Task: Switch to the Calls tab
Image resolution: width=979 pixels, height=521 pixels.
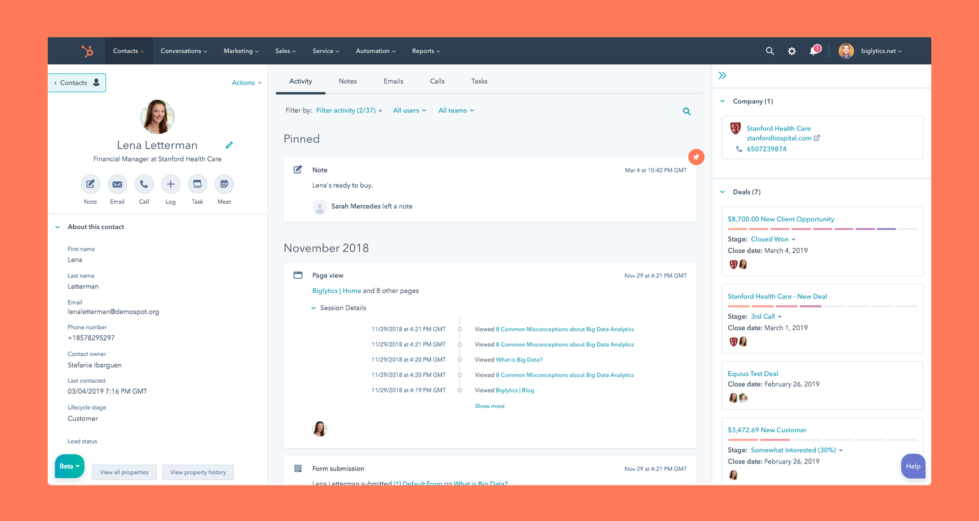Action: tap(437, 81)
